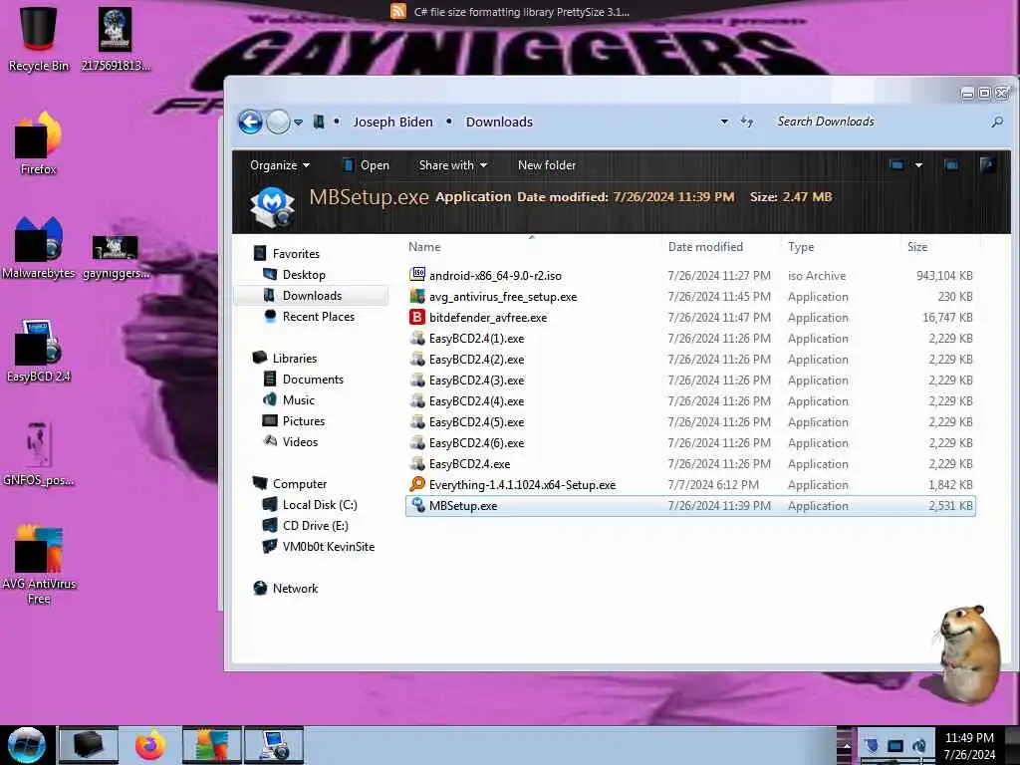This screenshot has width=1020, height=765.
Task: Open the Share with menu
Action: (453, 165)
